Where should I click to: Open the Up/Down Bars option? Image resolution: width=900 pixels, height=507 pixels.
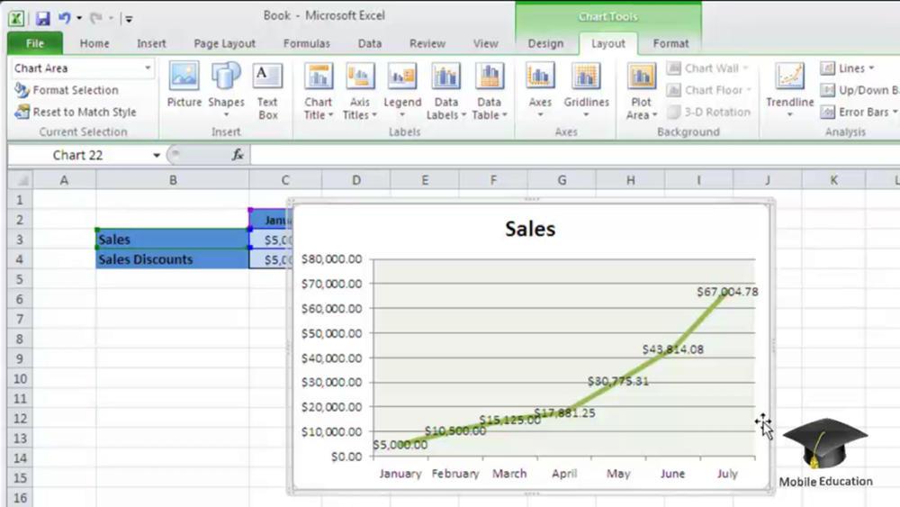(x=859, y=90)
